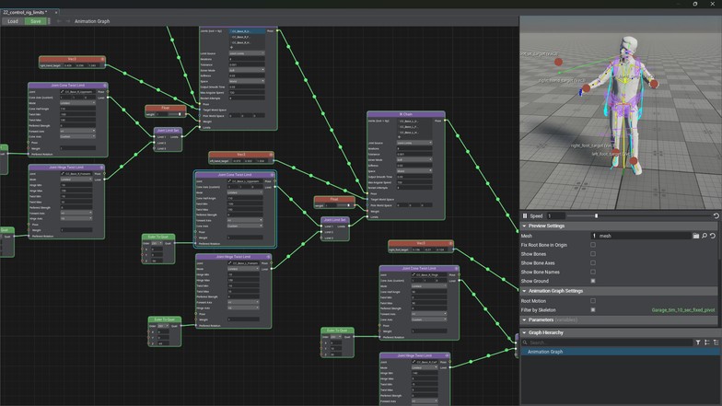The height and width of the screenshot is (406, 722).
Task: Open Space dropdown in middle IK Chain node
Action: pyautogui.click(x=414, y=171)
